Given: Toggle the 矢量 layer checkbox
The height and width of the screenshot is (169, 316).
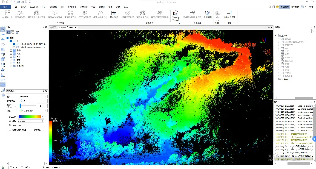Looking at the screenshot, I should (x=11, y=53).
